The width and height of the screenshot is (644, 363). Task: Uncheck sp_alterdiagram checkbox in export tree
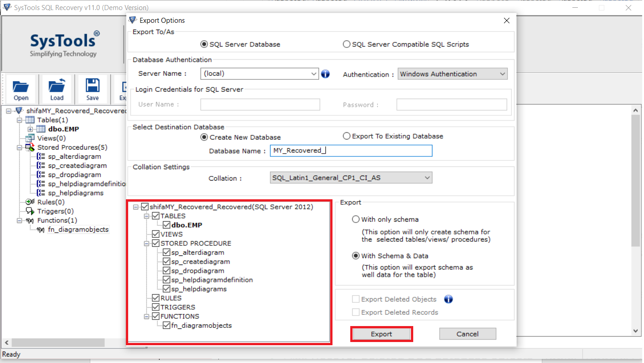[167, 253]
